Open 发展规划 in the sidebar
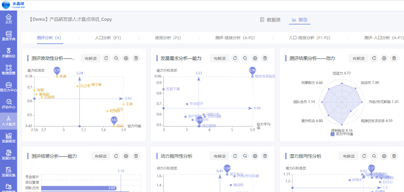 click(x=8, y=138)
